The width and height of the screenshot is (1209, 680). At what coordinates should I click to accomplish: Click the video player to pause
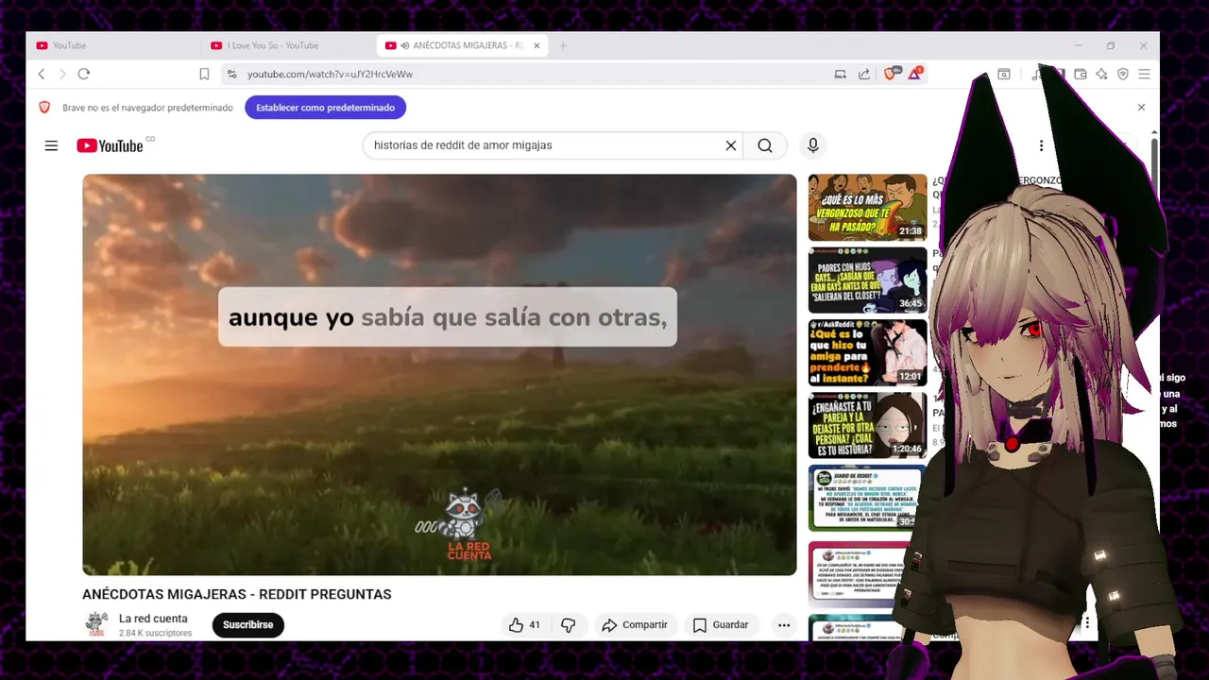(439, 374)
